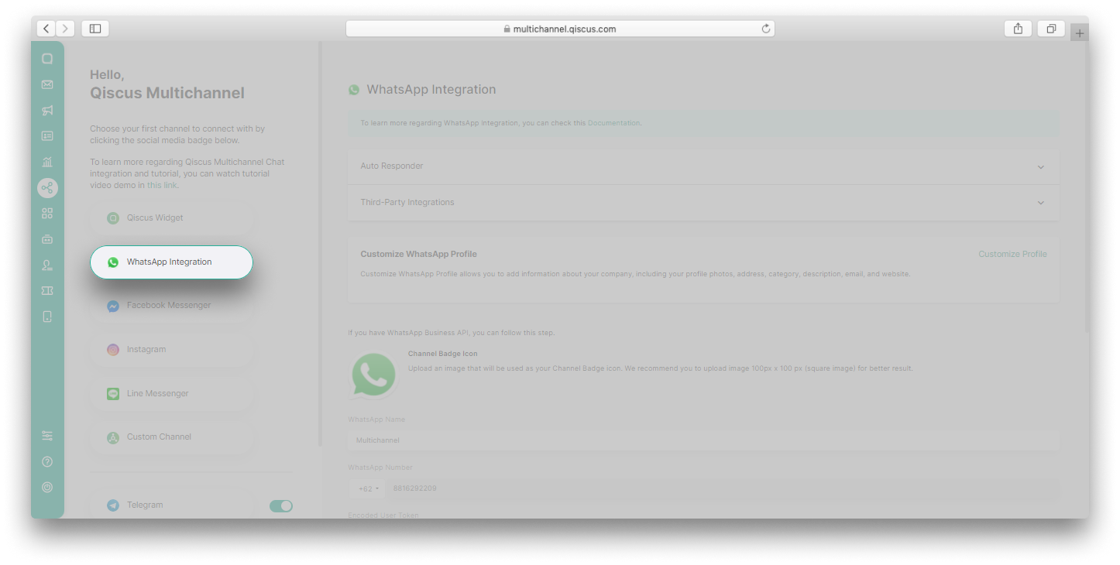Image resolution: width=1120 pixels, height=565 pixels.
Task: Open a new tab with plus button
Action: tap(1080, 33)
